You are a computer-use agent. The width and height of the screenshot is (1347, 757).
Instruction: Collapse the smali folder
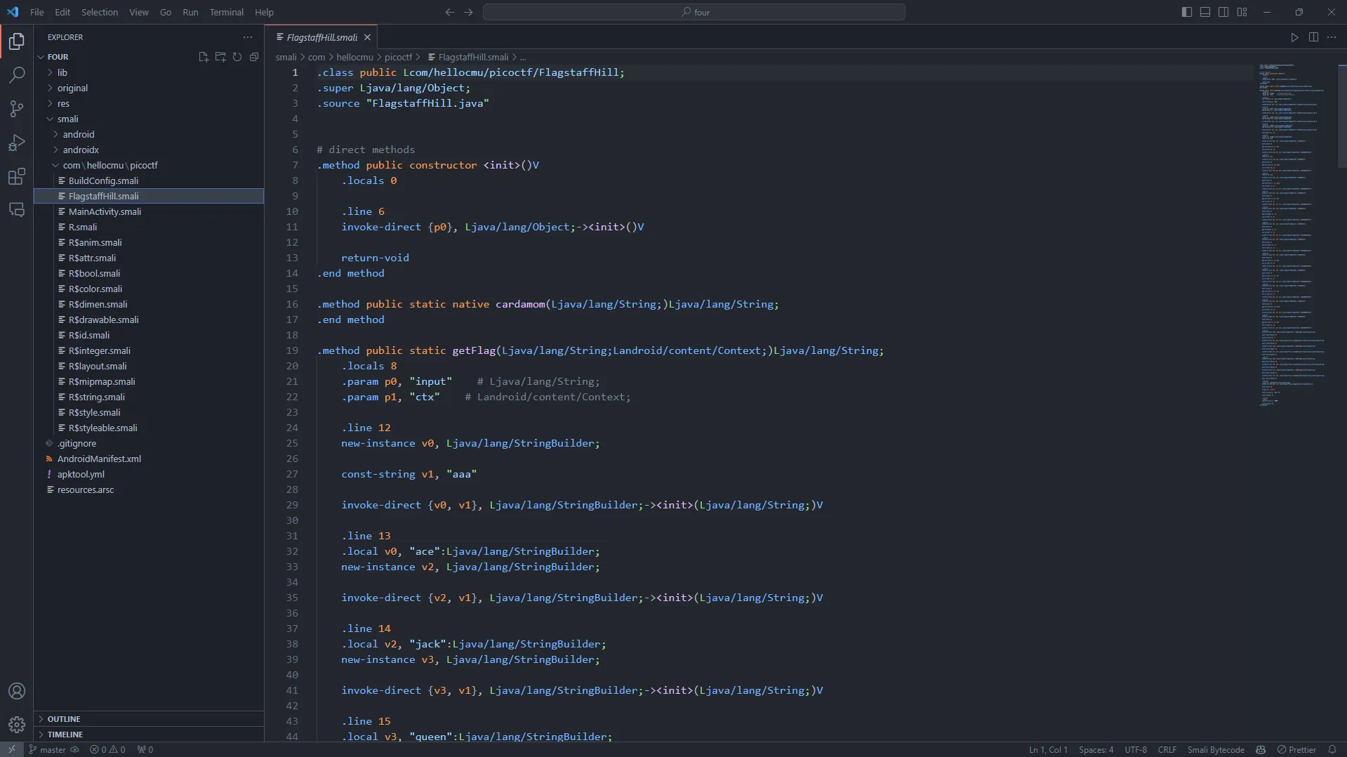click(149, 119)
